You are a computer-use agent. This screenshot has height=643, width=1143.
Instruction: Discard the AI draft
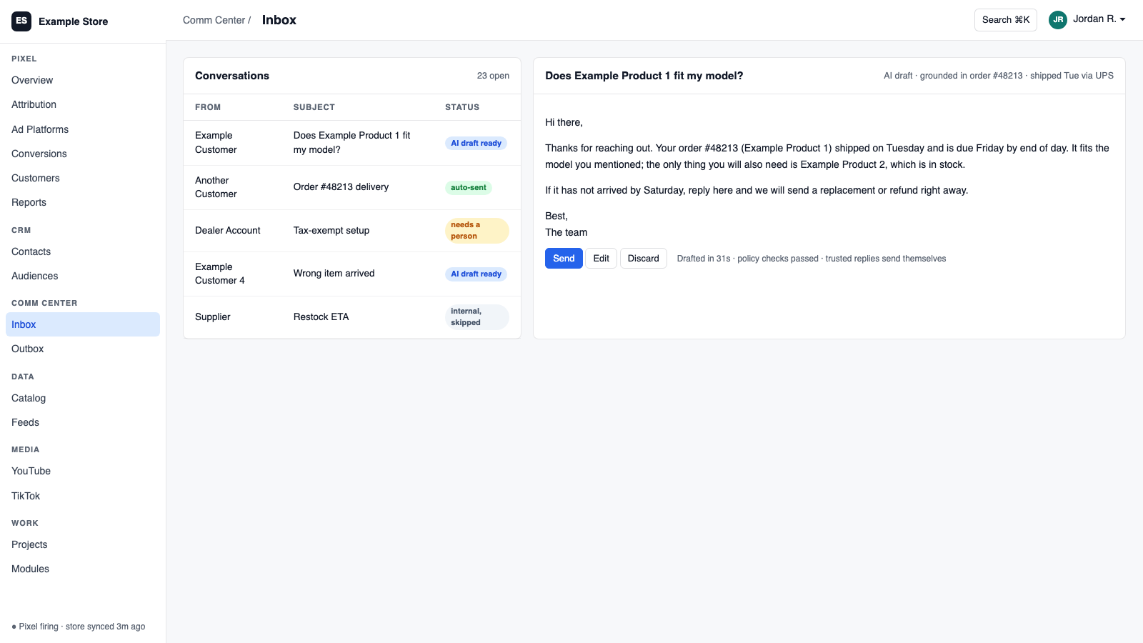pos(643,258)
